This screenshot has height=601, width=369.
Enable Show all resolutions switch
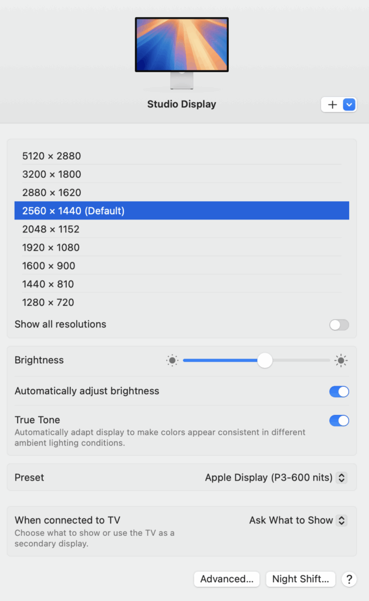coord(339,325)
